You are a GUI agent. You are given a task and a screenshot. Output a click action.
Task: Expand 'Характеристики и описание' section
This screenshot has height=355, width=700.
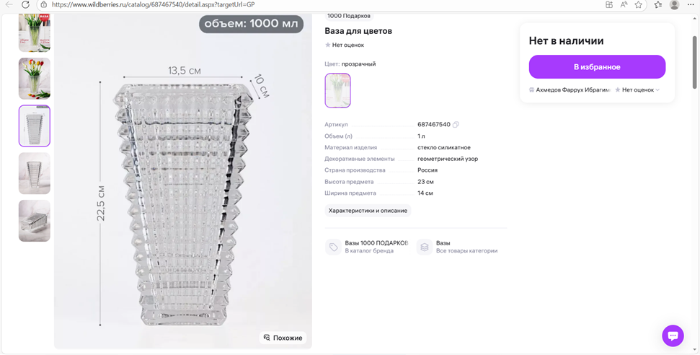coord(368,211)
